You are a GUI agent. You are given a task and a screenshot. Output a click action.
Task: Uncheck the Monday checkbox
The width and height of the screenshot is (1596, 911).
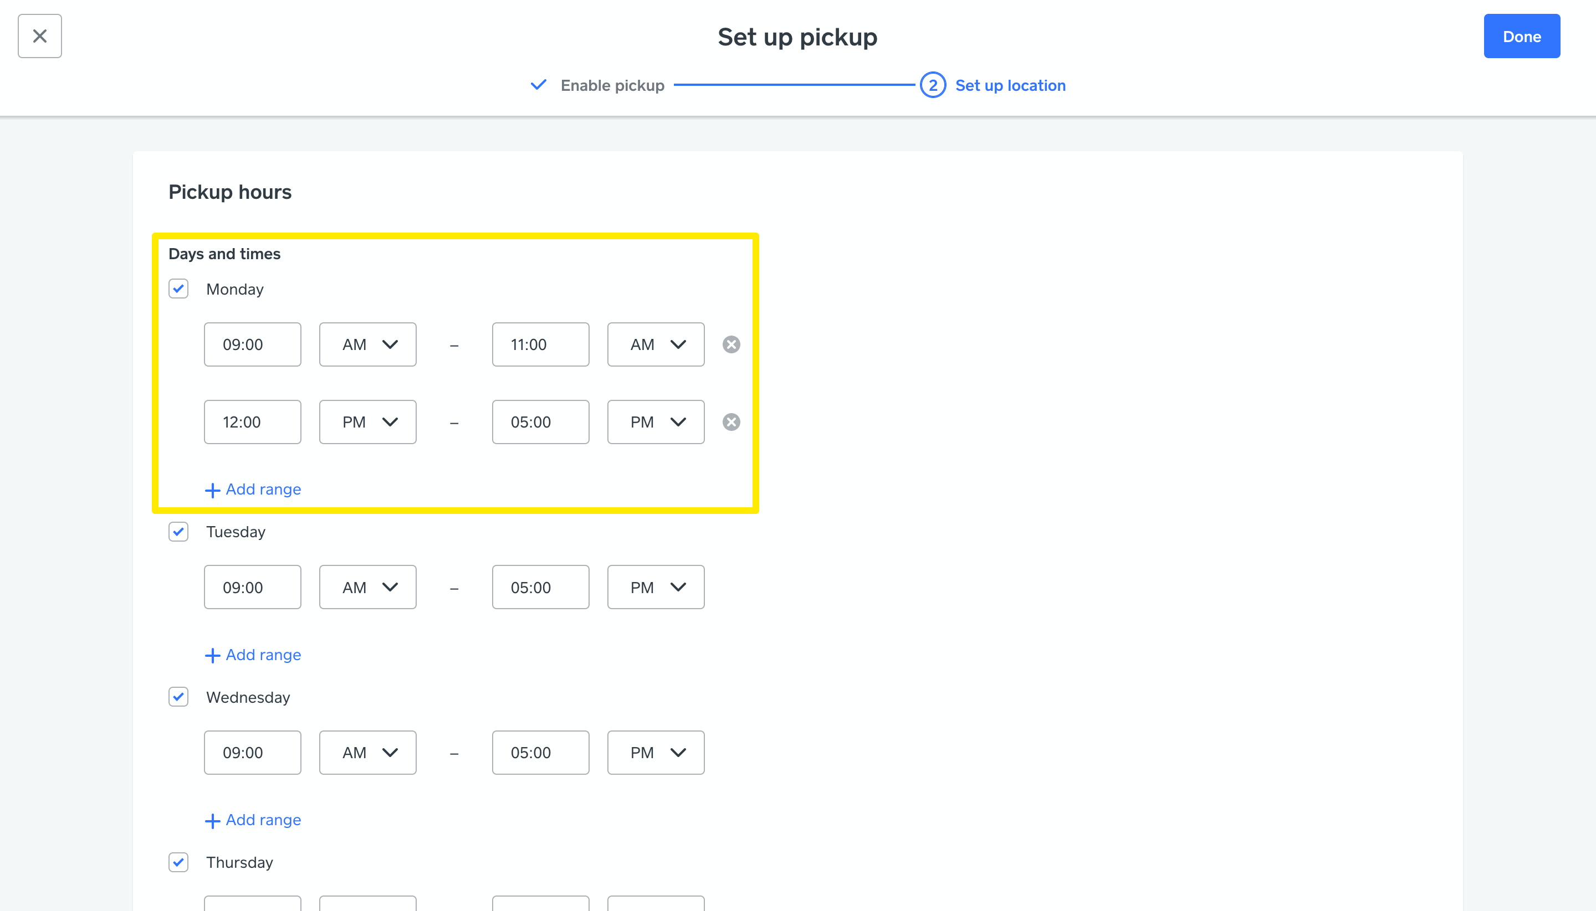pyautogui.click(x=178, y=289)
